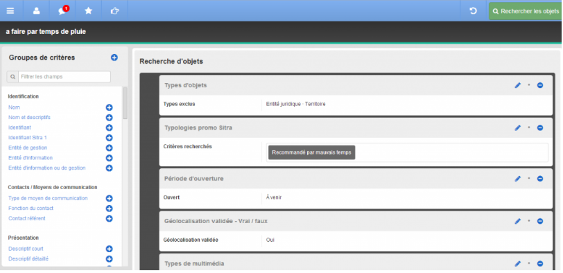Image resolution: width=563 pixels, height=273 pixels.
Task: Click the Identifiant link
Action: [x=19, y=127]
